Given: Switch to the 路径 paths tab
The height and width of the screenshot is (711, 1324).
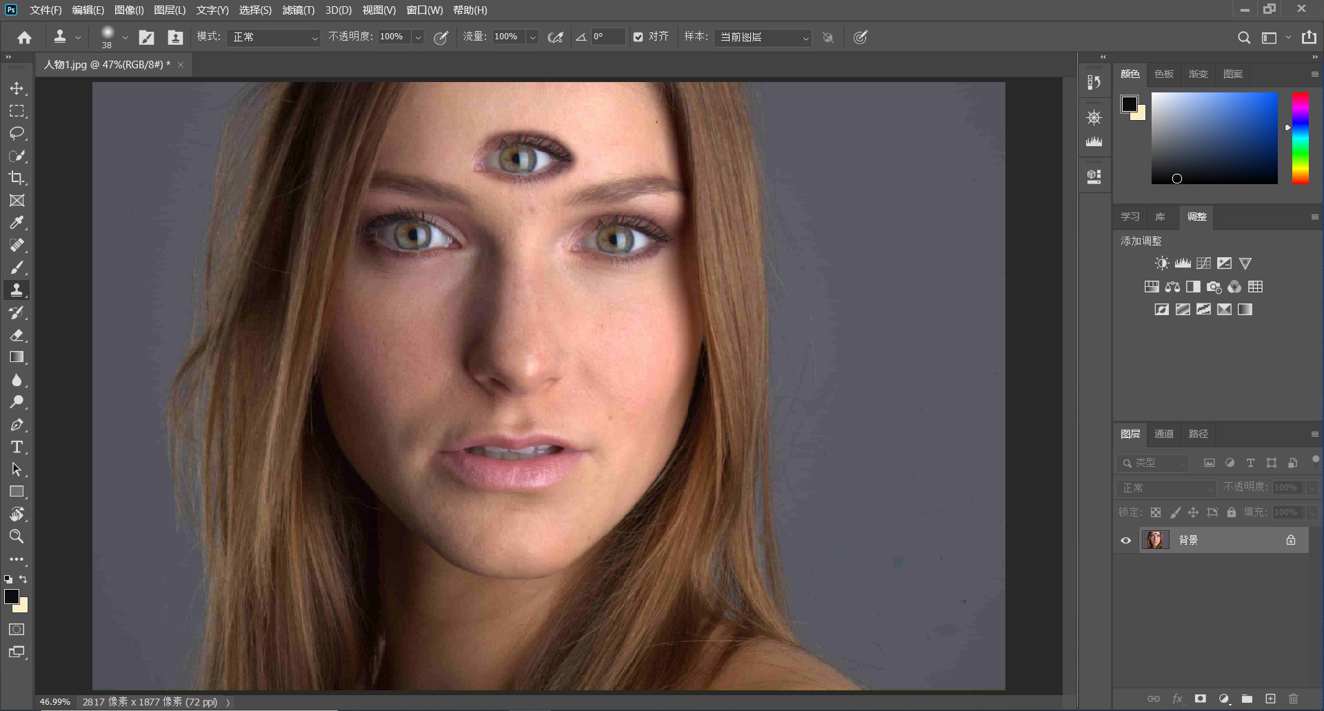Looking at the screenshot, I should (1198, 434).
